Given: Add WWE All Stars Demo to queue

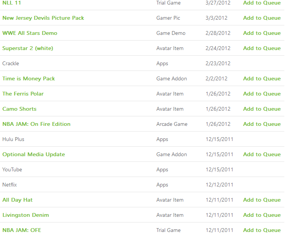Looking at the screenshot, I should [x=262, y=33].
